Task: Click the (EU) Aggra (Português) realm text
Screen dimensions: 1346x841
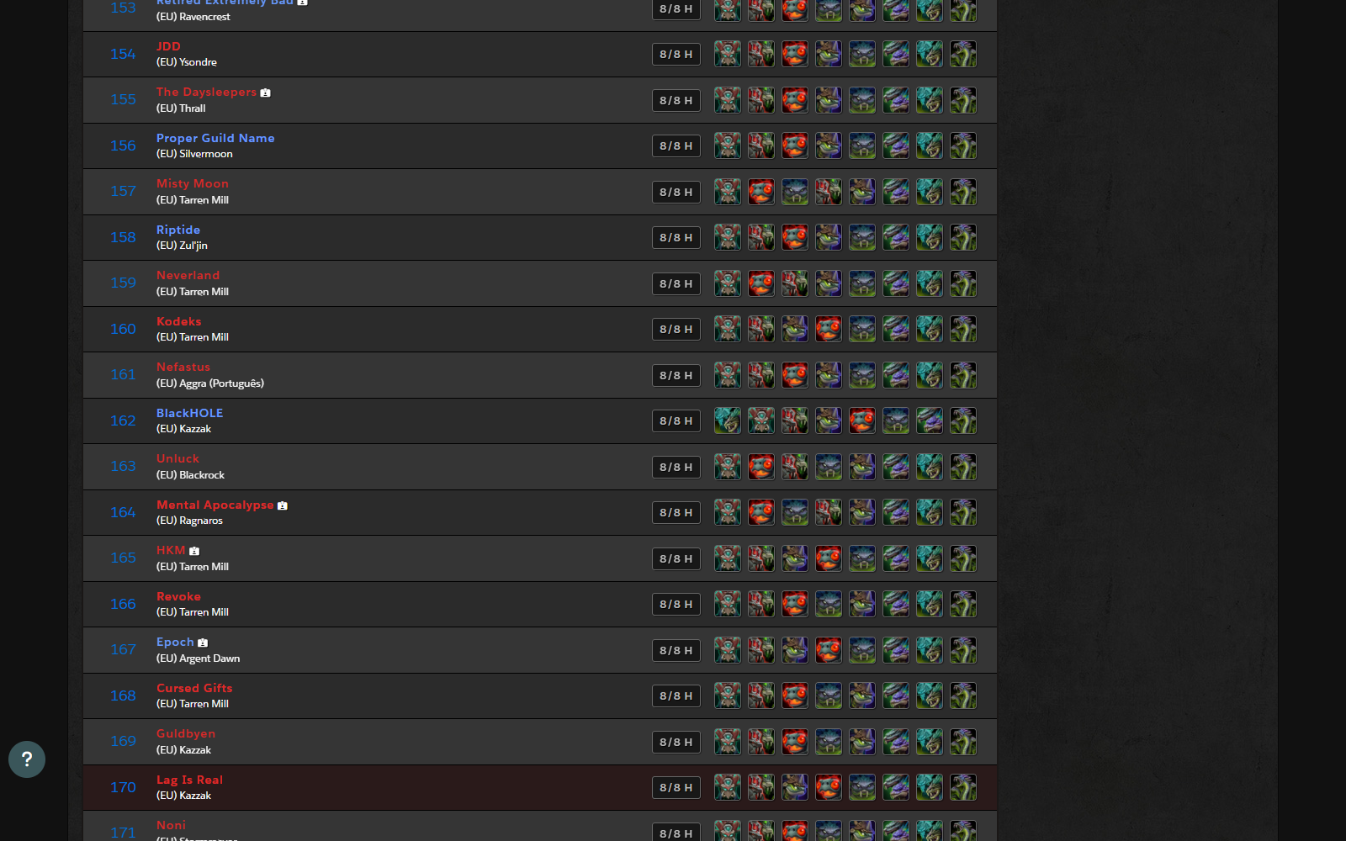Action: (x=210, y=383)
